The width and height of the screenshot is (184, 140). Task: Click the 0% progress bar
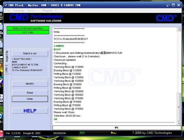117,128
